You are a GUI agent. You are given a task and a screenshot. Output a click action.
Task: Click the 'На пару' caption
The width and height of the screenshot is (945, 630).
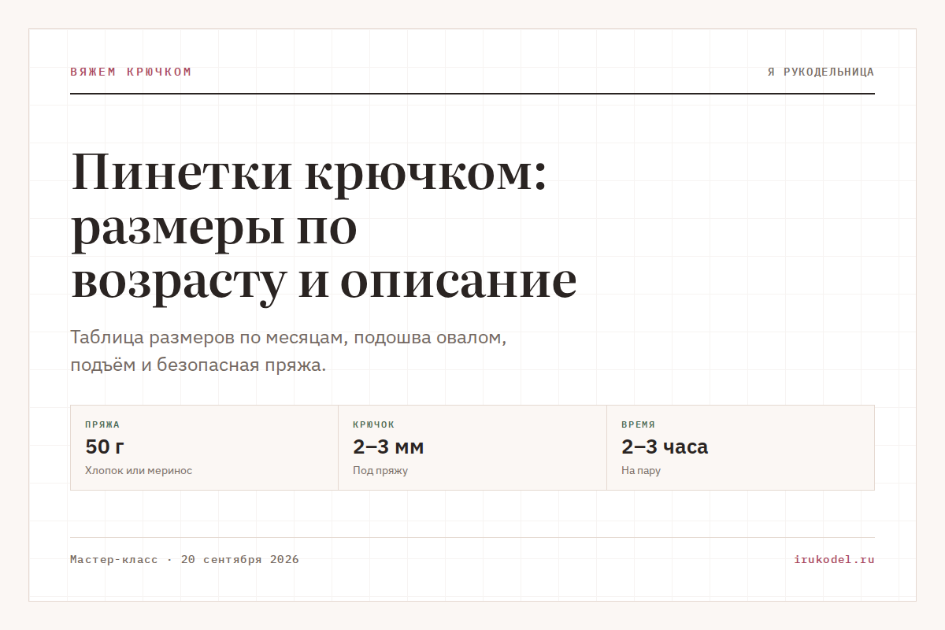tap(641, 470)
